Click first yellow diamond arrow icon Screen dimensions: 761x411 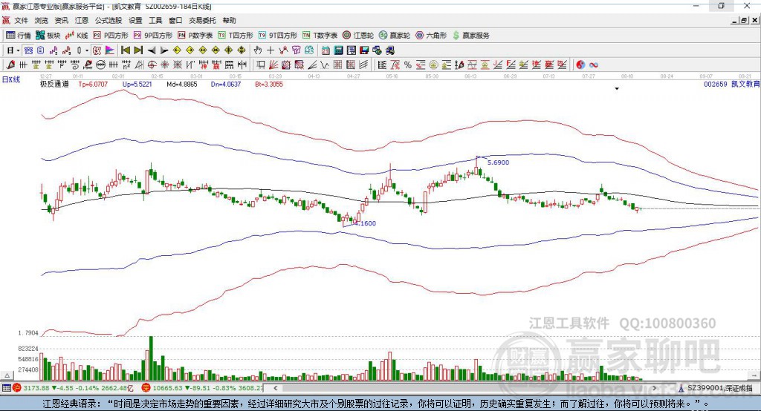click(x=177, y=50)
